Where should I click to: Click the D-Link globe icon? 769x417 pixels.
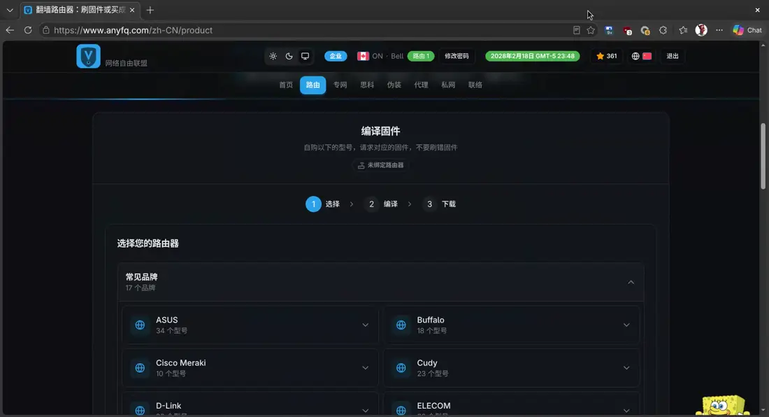(140, 410)
